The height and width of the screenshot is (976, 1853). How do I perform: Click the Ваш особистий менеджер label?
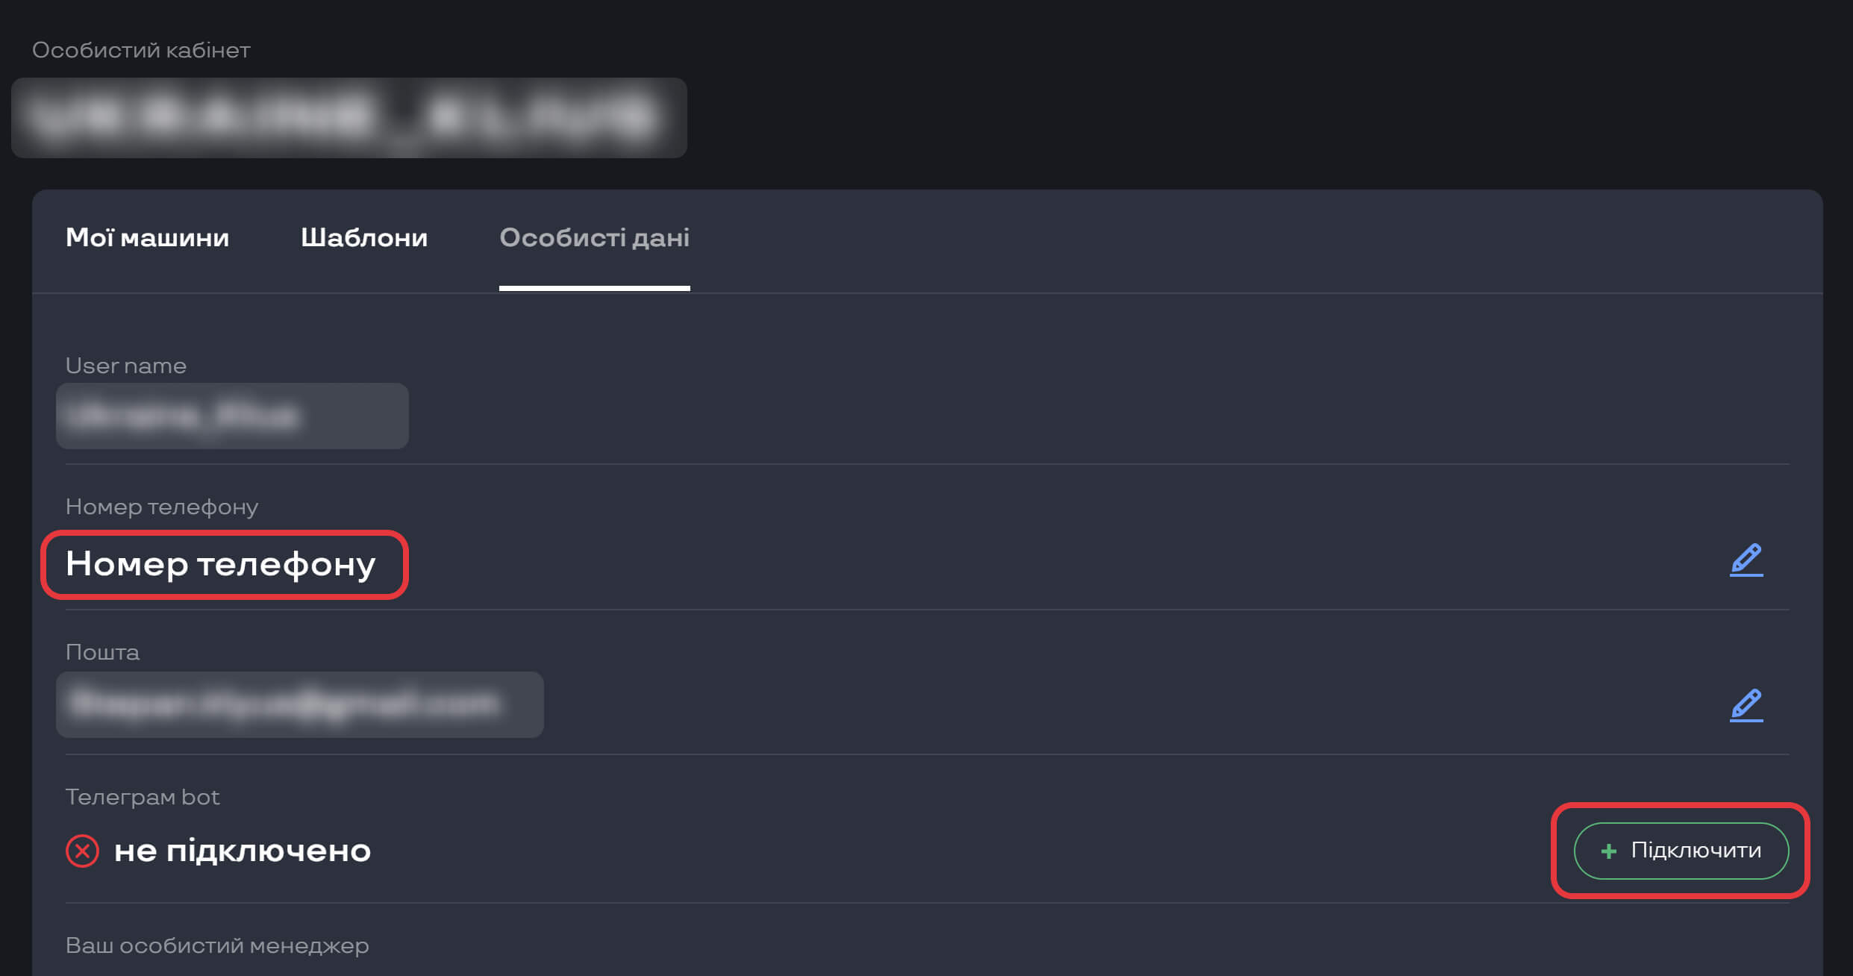coord(217,945)
